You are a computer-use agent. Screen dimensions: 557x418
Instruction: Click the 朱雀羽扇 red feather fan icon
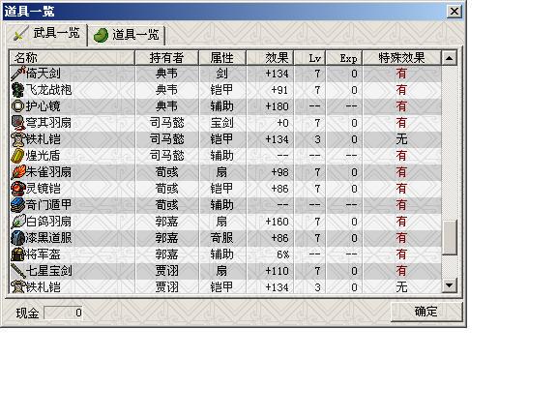coord(18,172)
